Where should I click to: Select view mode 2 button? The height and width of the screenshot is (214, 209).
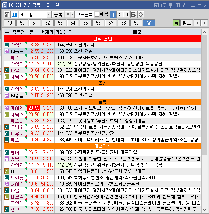[x=120, y=14]
